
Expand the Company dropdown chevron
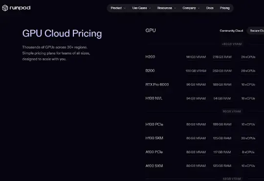click(x=198, y=8)
